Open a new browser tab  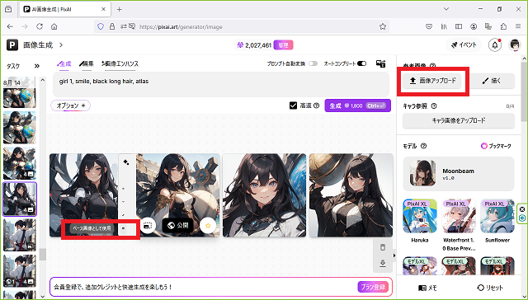pyautogui.click(x=119, y=9)
